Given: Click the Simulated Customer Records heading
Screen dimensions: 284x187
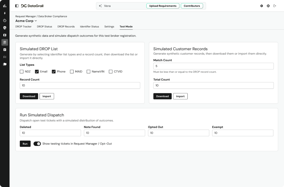Looking at the screenshot, I should coord(180,49).
